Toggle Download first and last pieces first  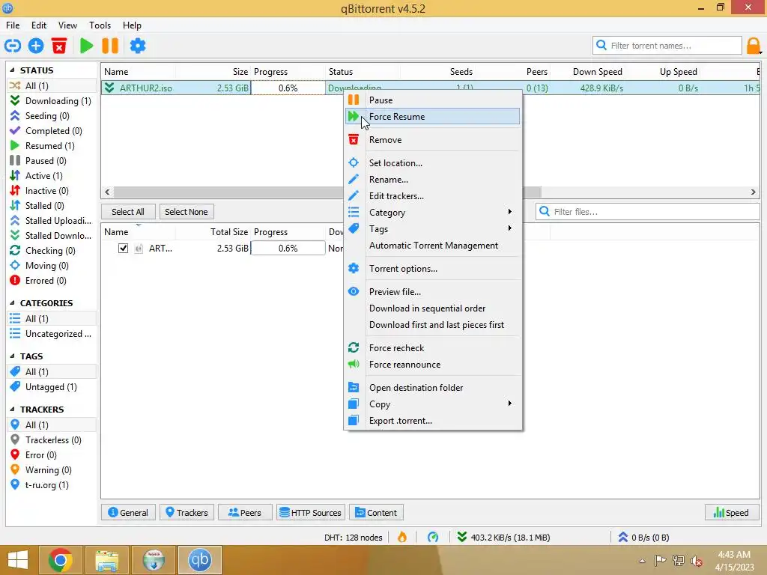coord(437,325)
